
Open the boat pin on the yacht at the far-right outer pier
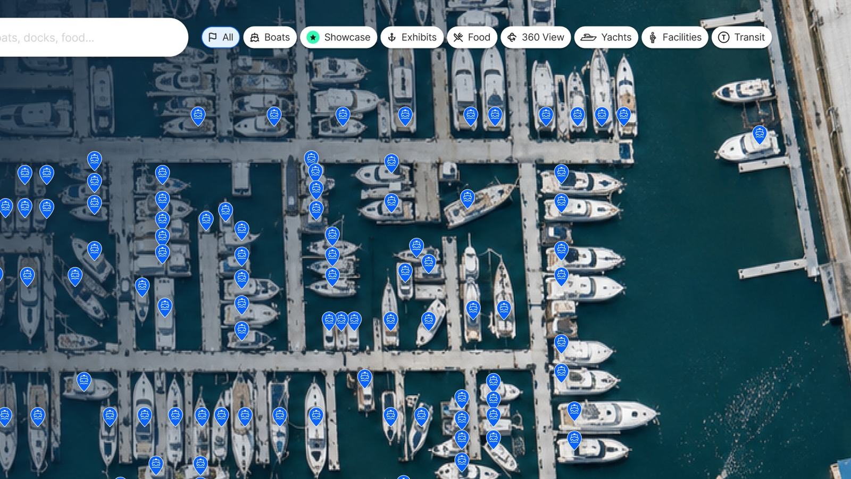click(760, 135)
